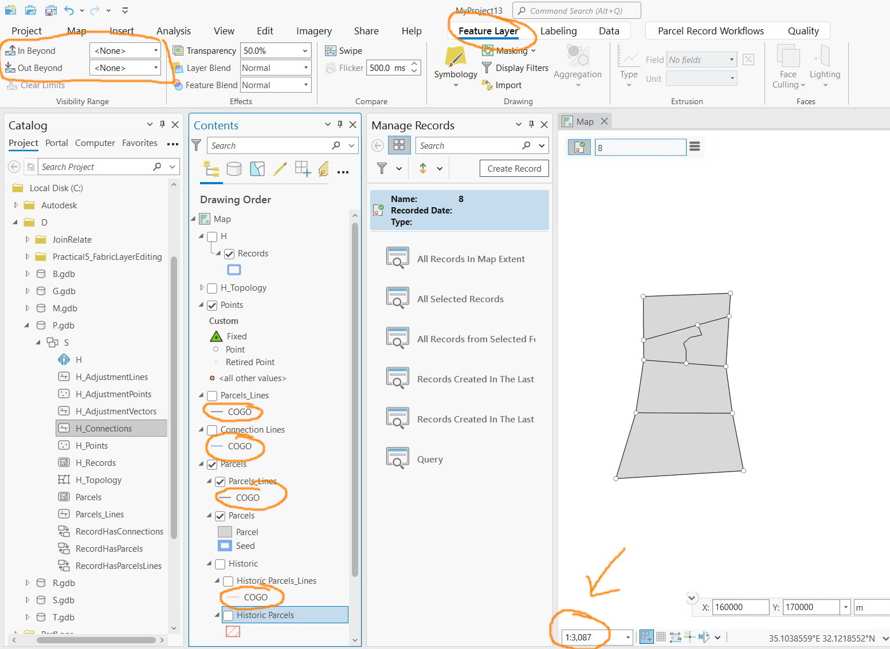Open the filter funnel in Contents panel
Image resolution: width=890 pixels, height=649 pixels.
coord(197,145)
